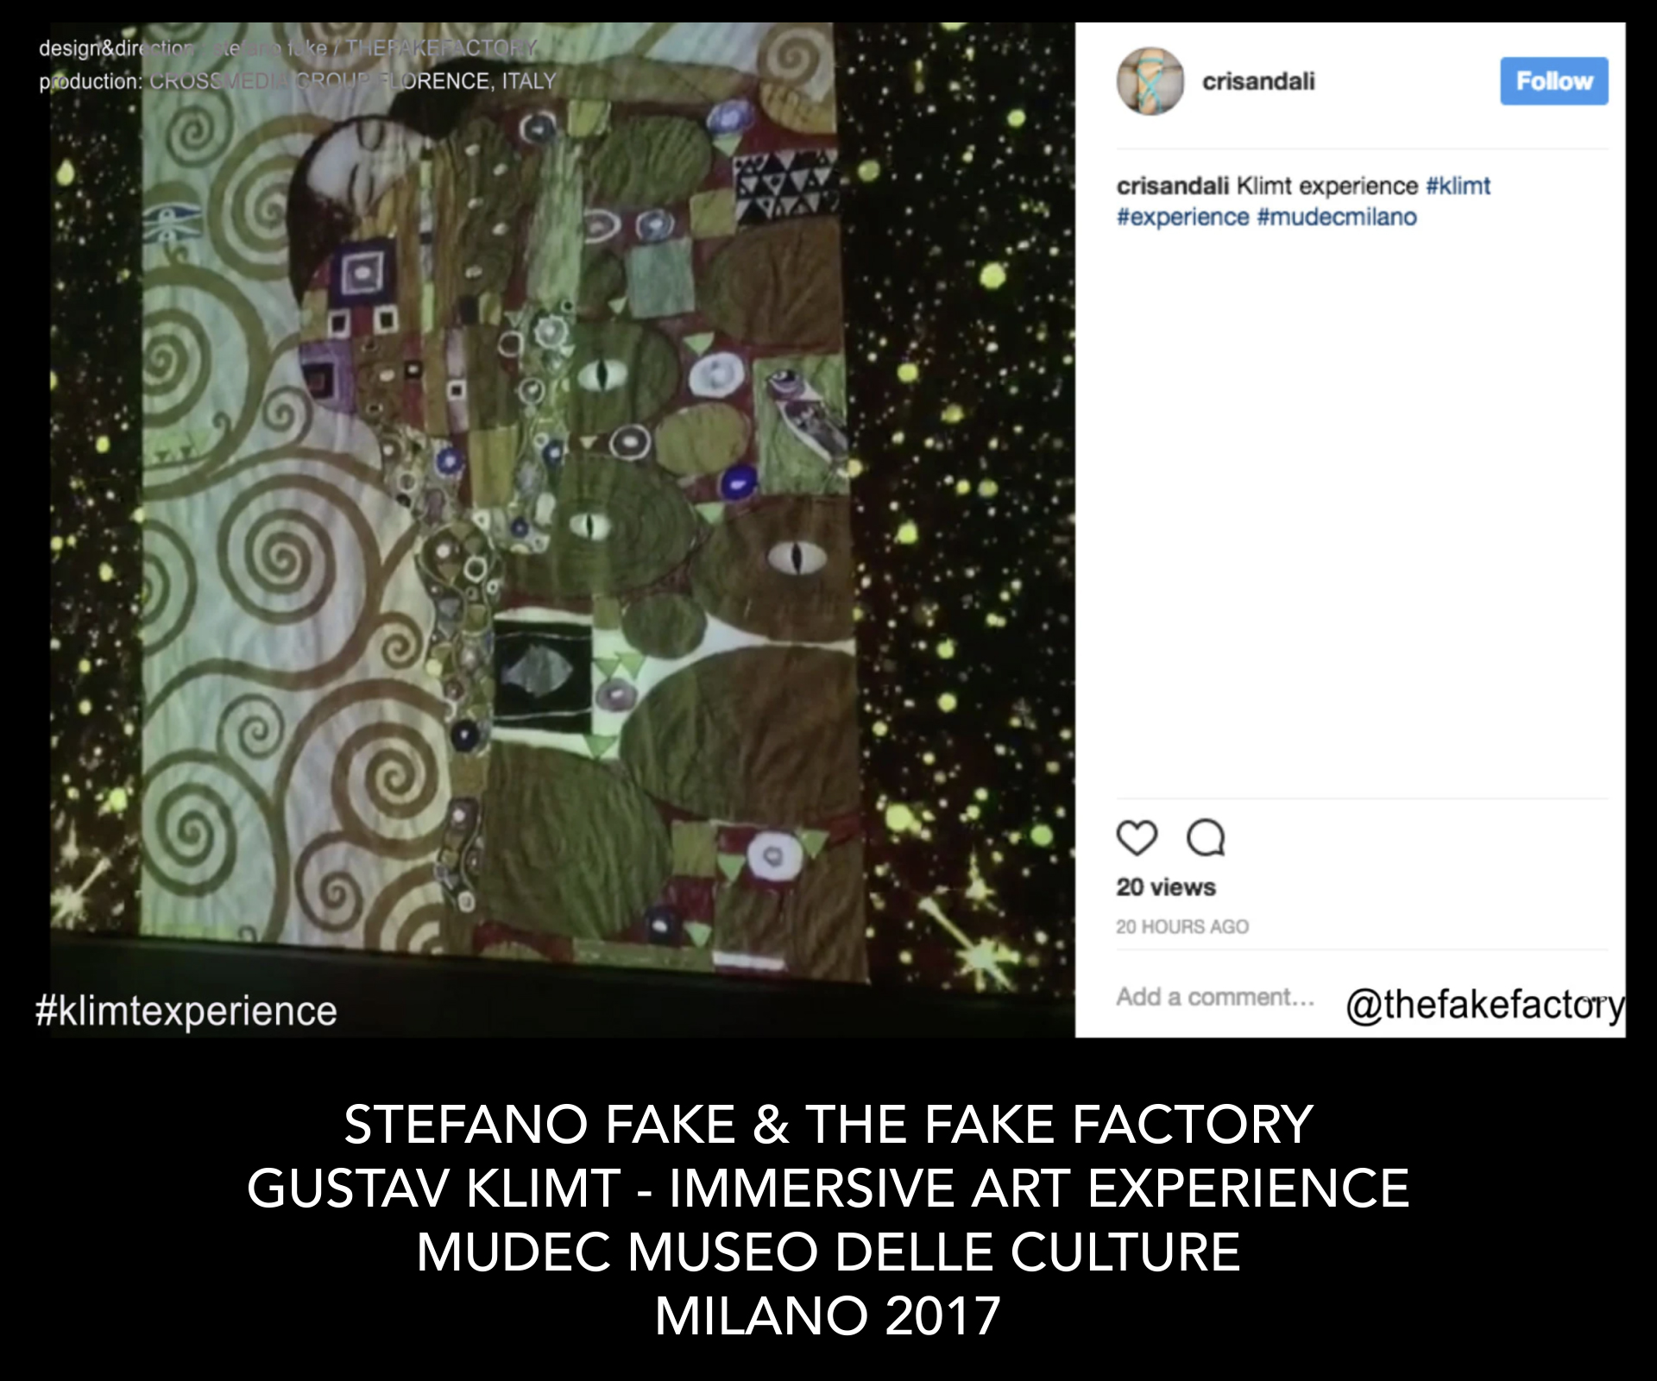Click the 20 views count

pos(1166,886)
